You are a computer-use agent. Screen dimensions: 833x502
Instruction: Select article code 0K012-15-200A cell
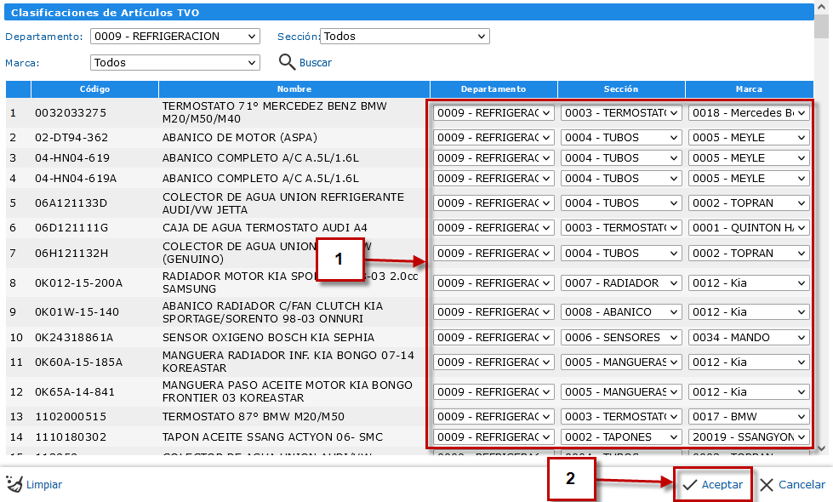tap(79, 283)
